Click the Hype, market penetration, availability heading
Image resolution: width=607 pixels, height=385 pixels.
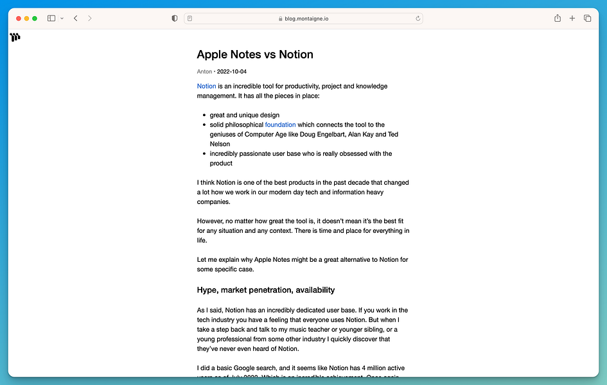(x=266, y=290)
